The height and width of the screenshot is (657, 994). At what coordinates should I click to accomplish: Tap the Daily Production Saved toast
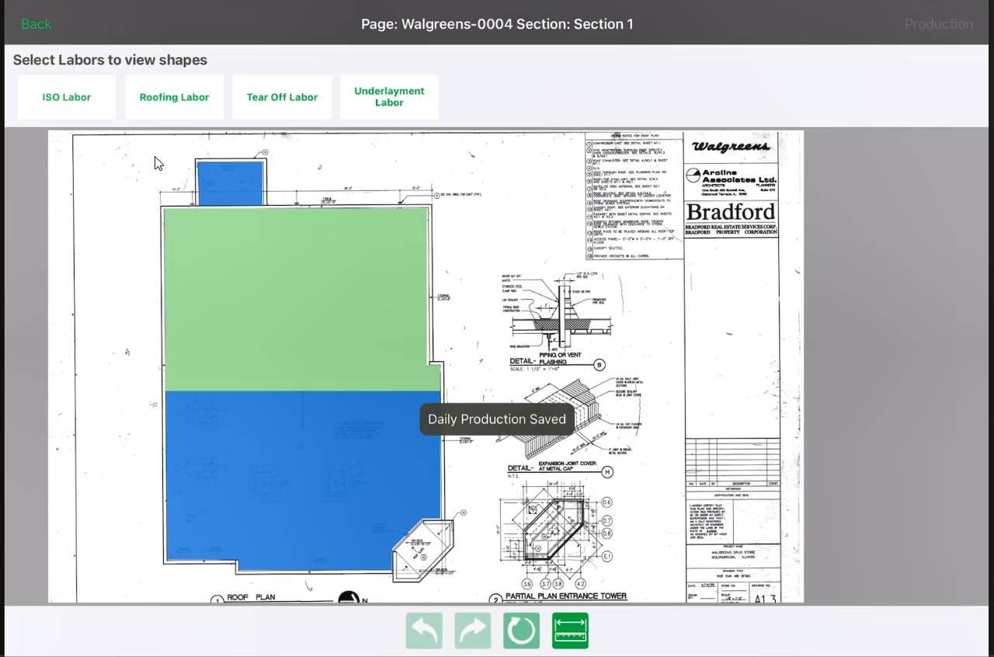[x=497, y=419]
